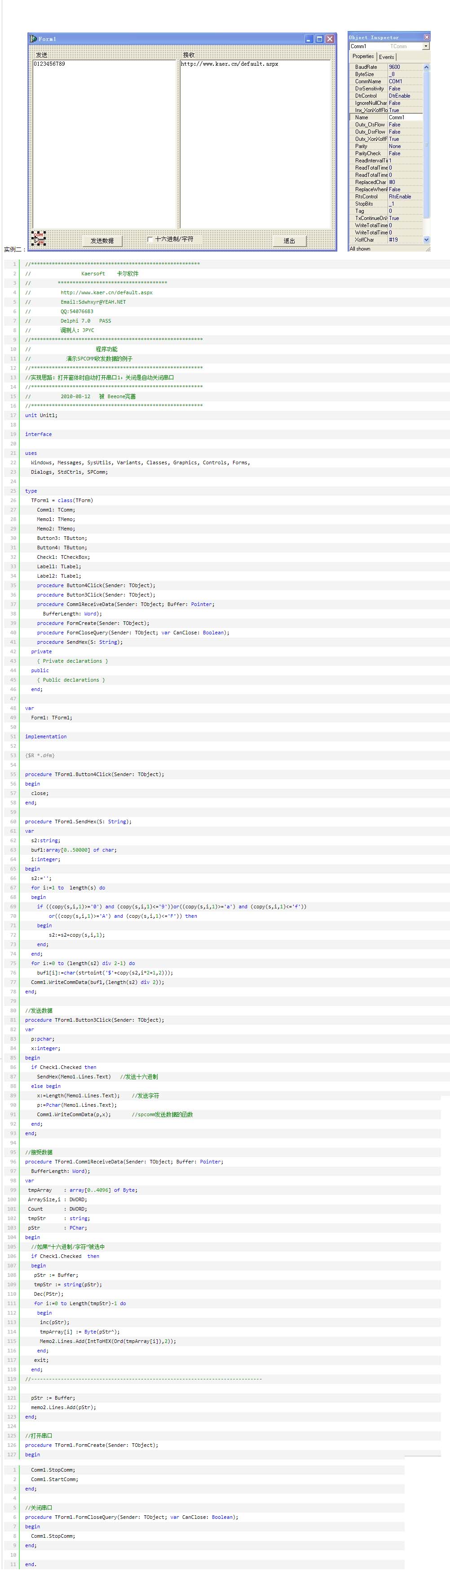The width and height of the screenshot is (450, 1594).
Task: Switch to the Events tab
Action: click(x=386, y=57)
